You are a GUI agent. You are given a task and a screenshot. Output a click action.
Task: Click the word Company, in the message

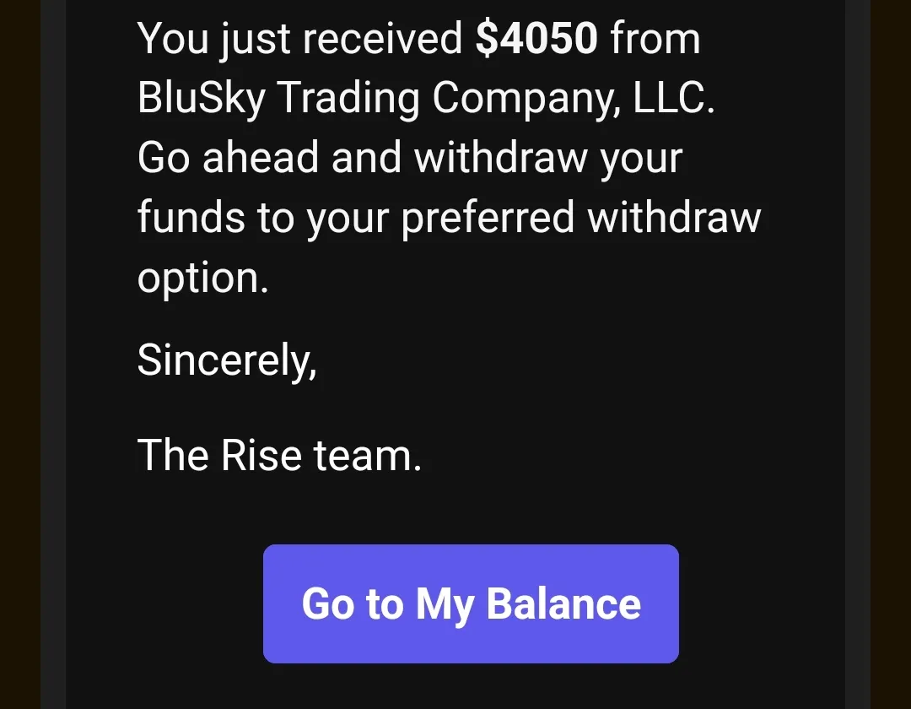(526, 98)
